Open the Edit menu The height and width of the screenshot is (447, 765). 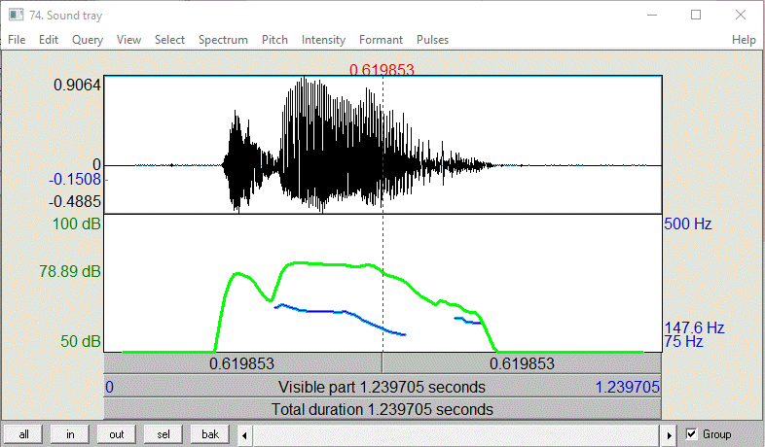coord(49,40)
